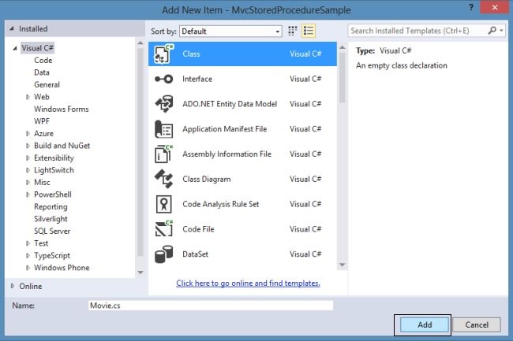Select the Code File template name
The image size is (513, 341).
click(x=198, y=229)
